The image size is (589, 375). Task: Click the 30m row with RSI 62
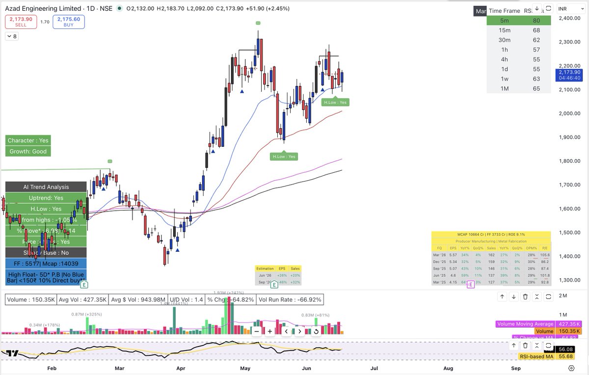[x=519, y=40]
